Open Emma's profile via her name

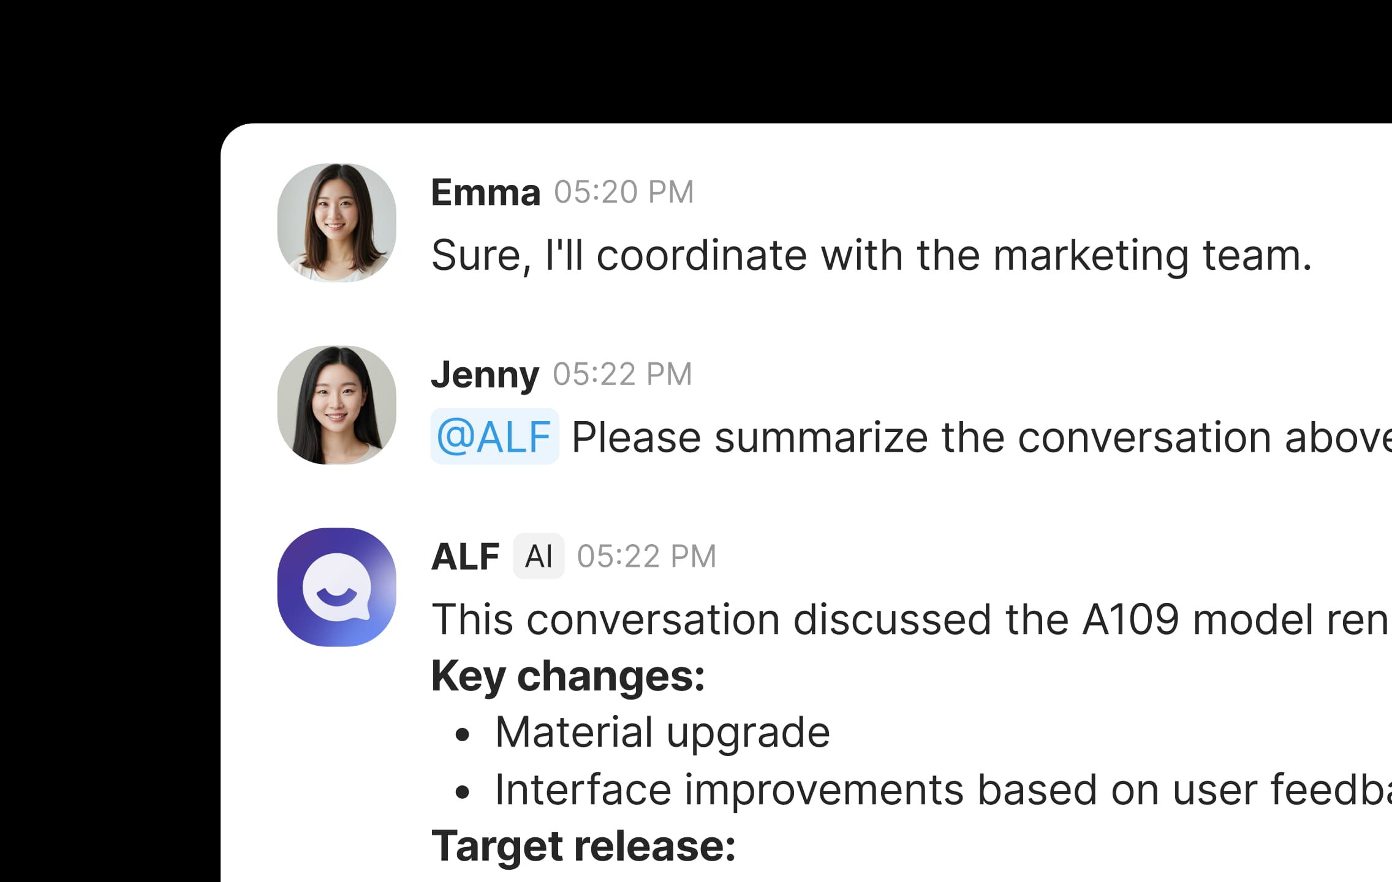coord(485,192)
